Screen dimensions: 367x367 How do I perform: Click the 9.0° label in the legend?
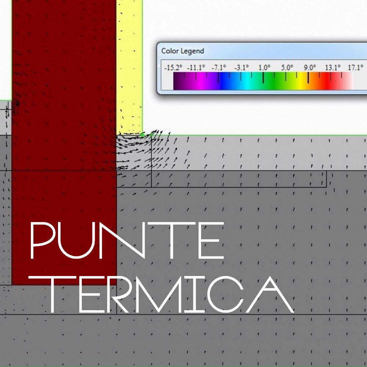pyautogui.click(x=310, y=68)
